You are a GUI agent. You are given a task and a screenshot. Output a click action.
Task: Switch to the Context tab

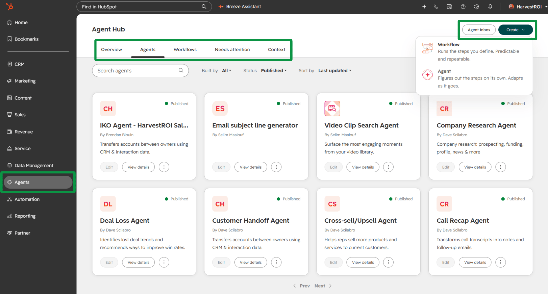pyautogui.click(x=277, y=50)
